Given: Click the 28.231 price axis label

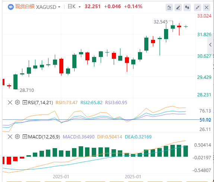Looking at the screenshot, I should pos(204,95).
